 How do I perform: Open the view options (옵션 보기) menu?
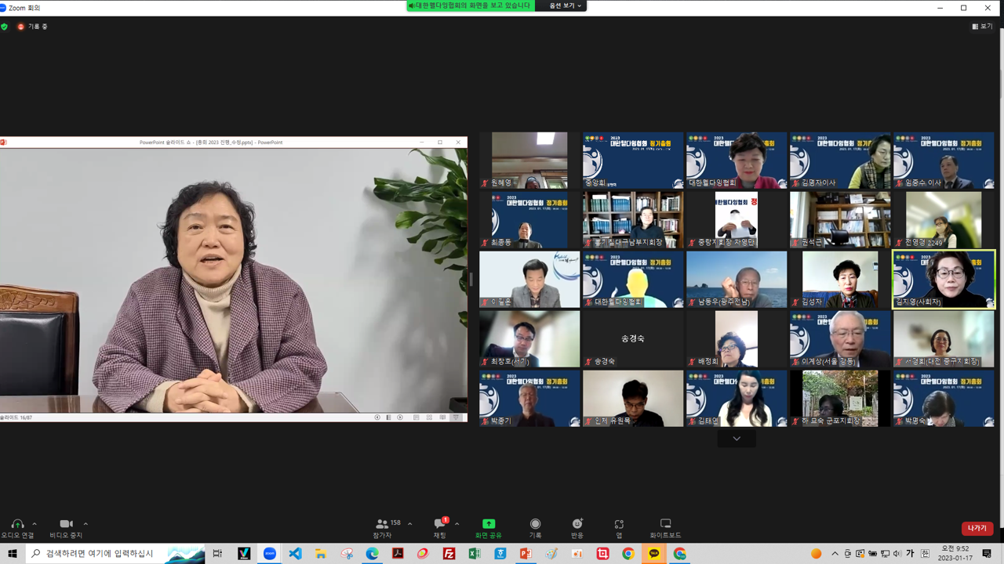565,5
